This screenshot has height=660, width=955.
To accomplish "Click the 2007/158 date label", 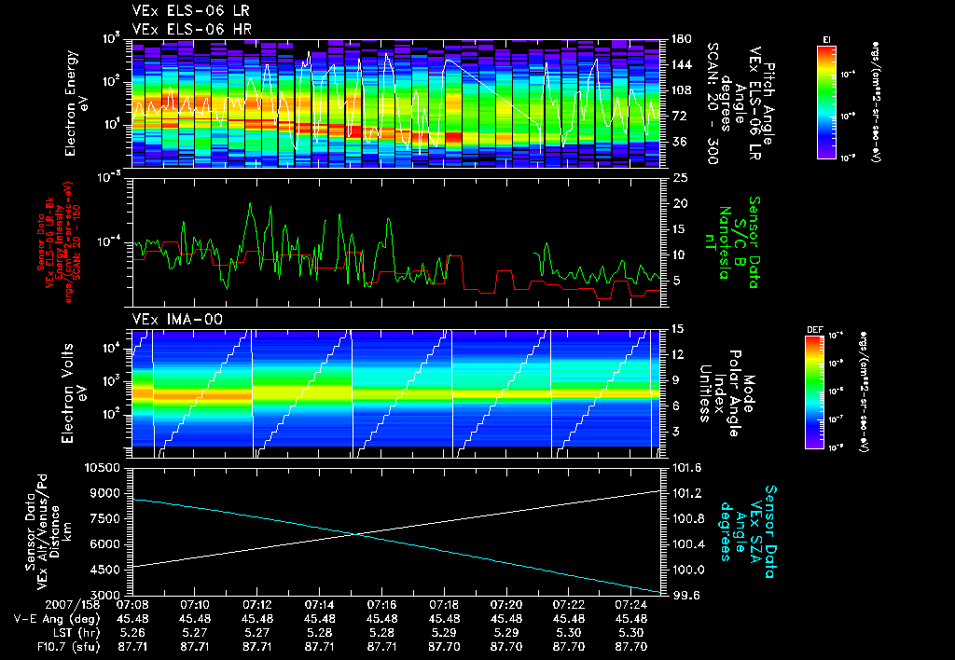I will coord(71,606).
